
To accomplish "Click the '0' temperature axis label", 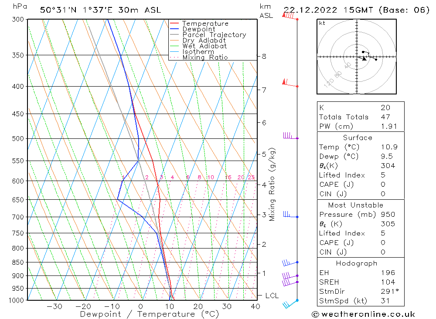I will pyautogui.click(x=141, y=306).
